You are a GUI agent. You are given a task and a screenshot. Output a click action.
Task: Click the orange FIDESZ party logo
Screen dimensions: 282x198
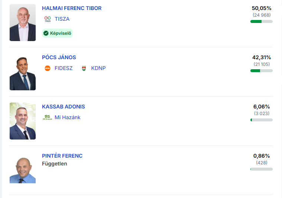(x=47, y=68)
